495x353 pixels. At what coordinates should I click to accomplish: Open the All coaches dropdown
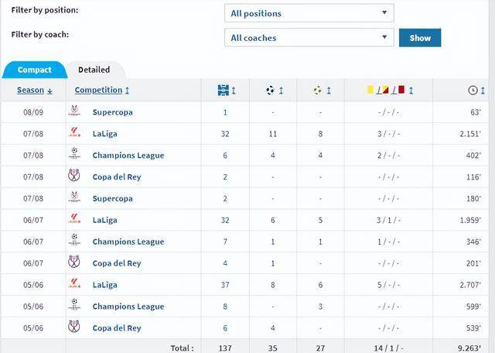click(309, 37)
